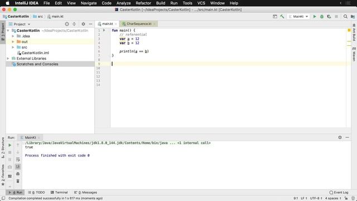
Task: Open the Build menu
Action: (x=161, y=3)
